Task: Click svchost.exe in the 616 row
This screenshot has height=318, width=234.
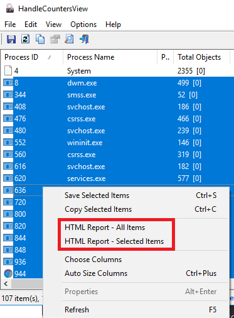Action: pos(86,167)
